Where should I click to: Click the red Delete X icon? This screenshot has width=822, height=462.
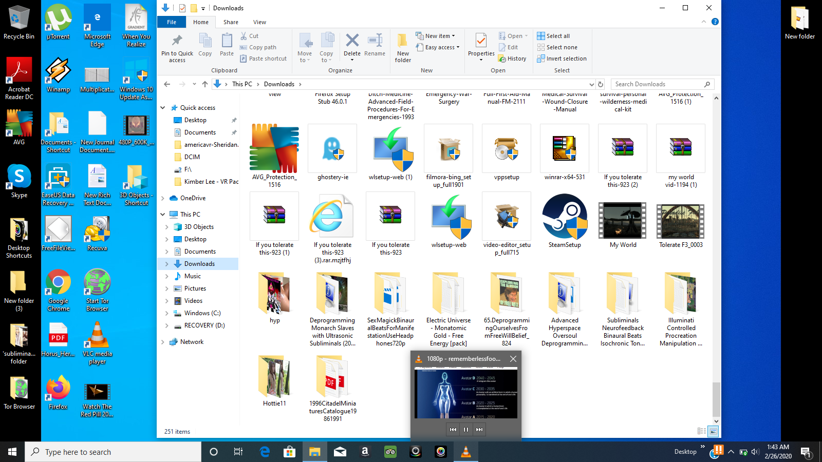[352, 41]
